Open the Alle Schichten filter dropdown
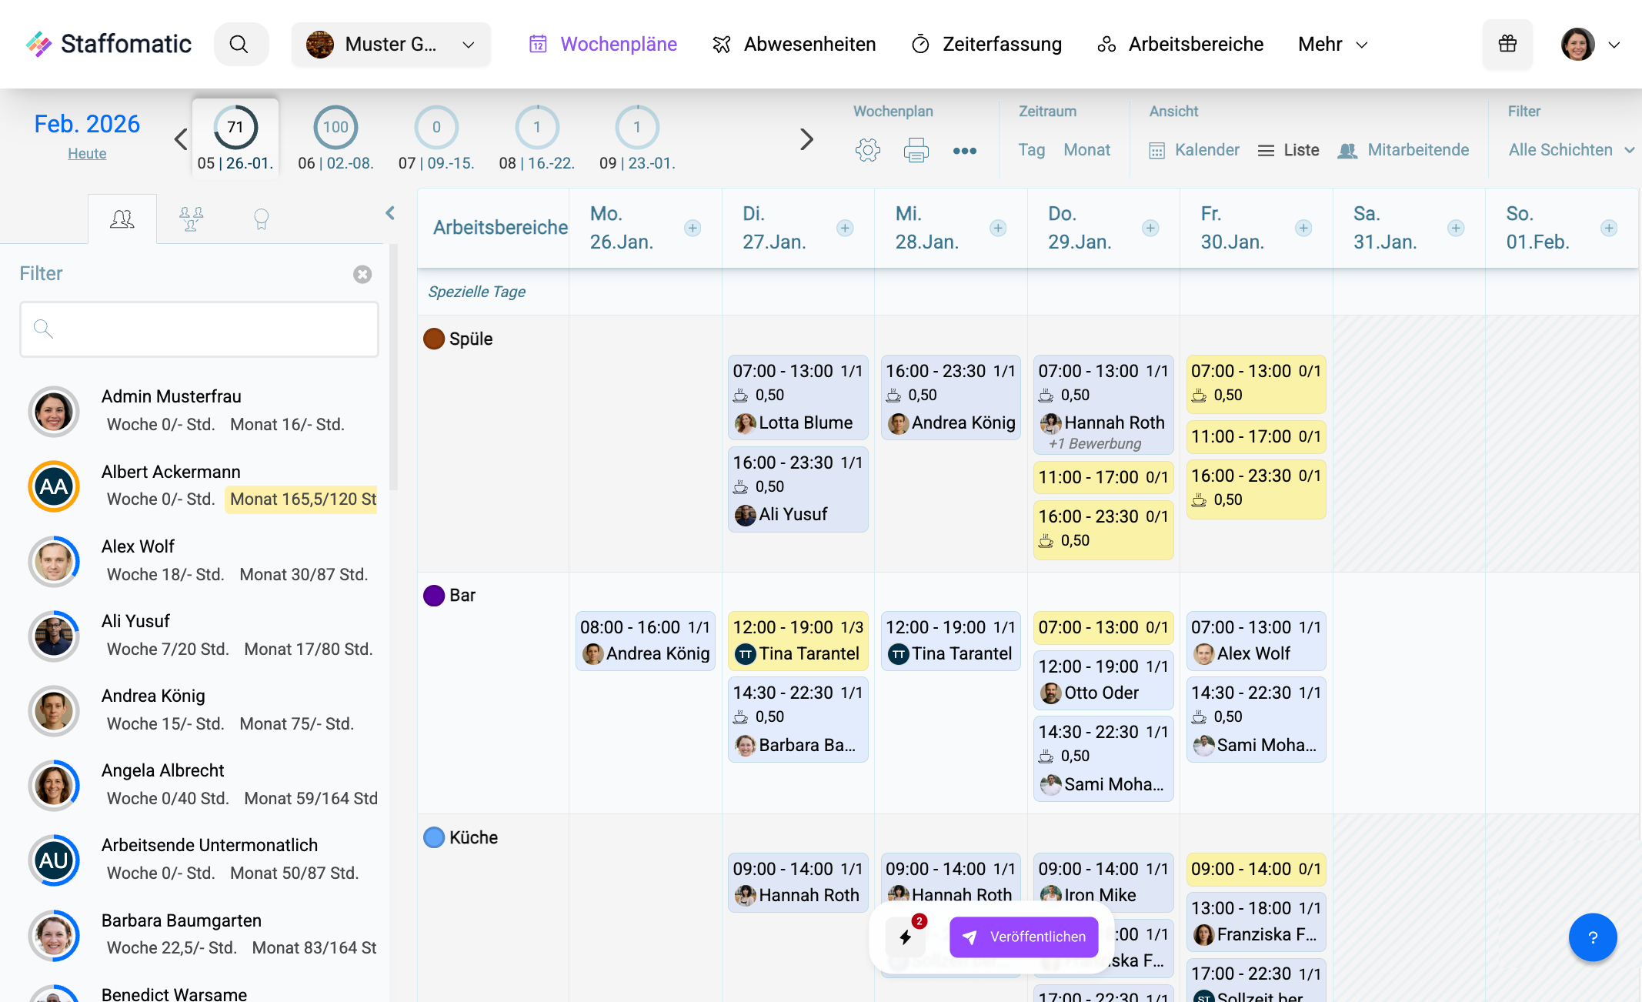 click(1570, 150)
